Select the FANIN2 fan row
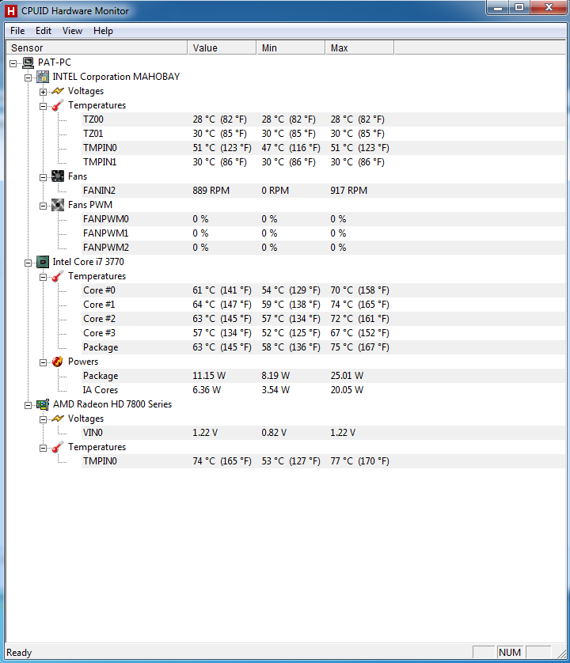The width and height of the screenshot is (570, 663). coord(323,191)
